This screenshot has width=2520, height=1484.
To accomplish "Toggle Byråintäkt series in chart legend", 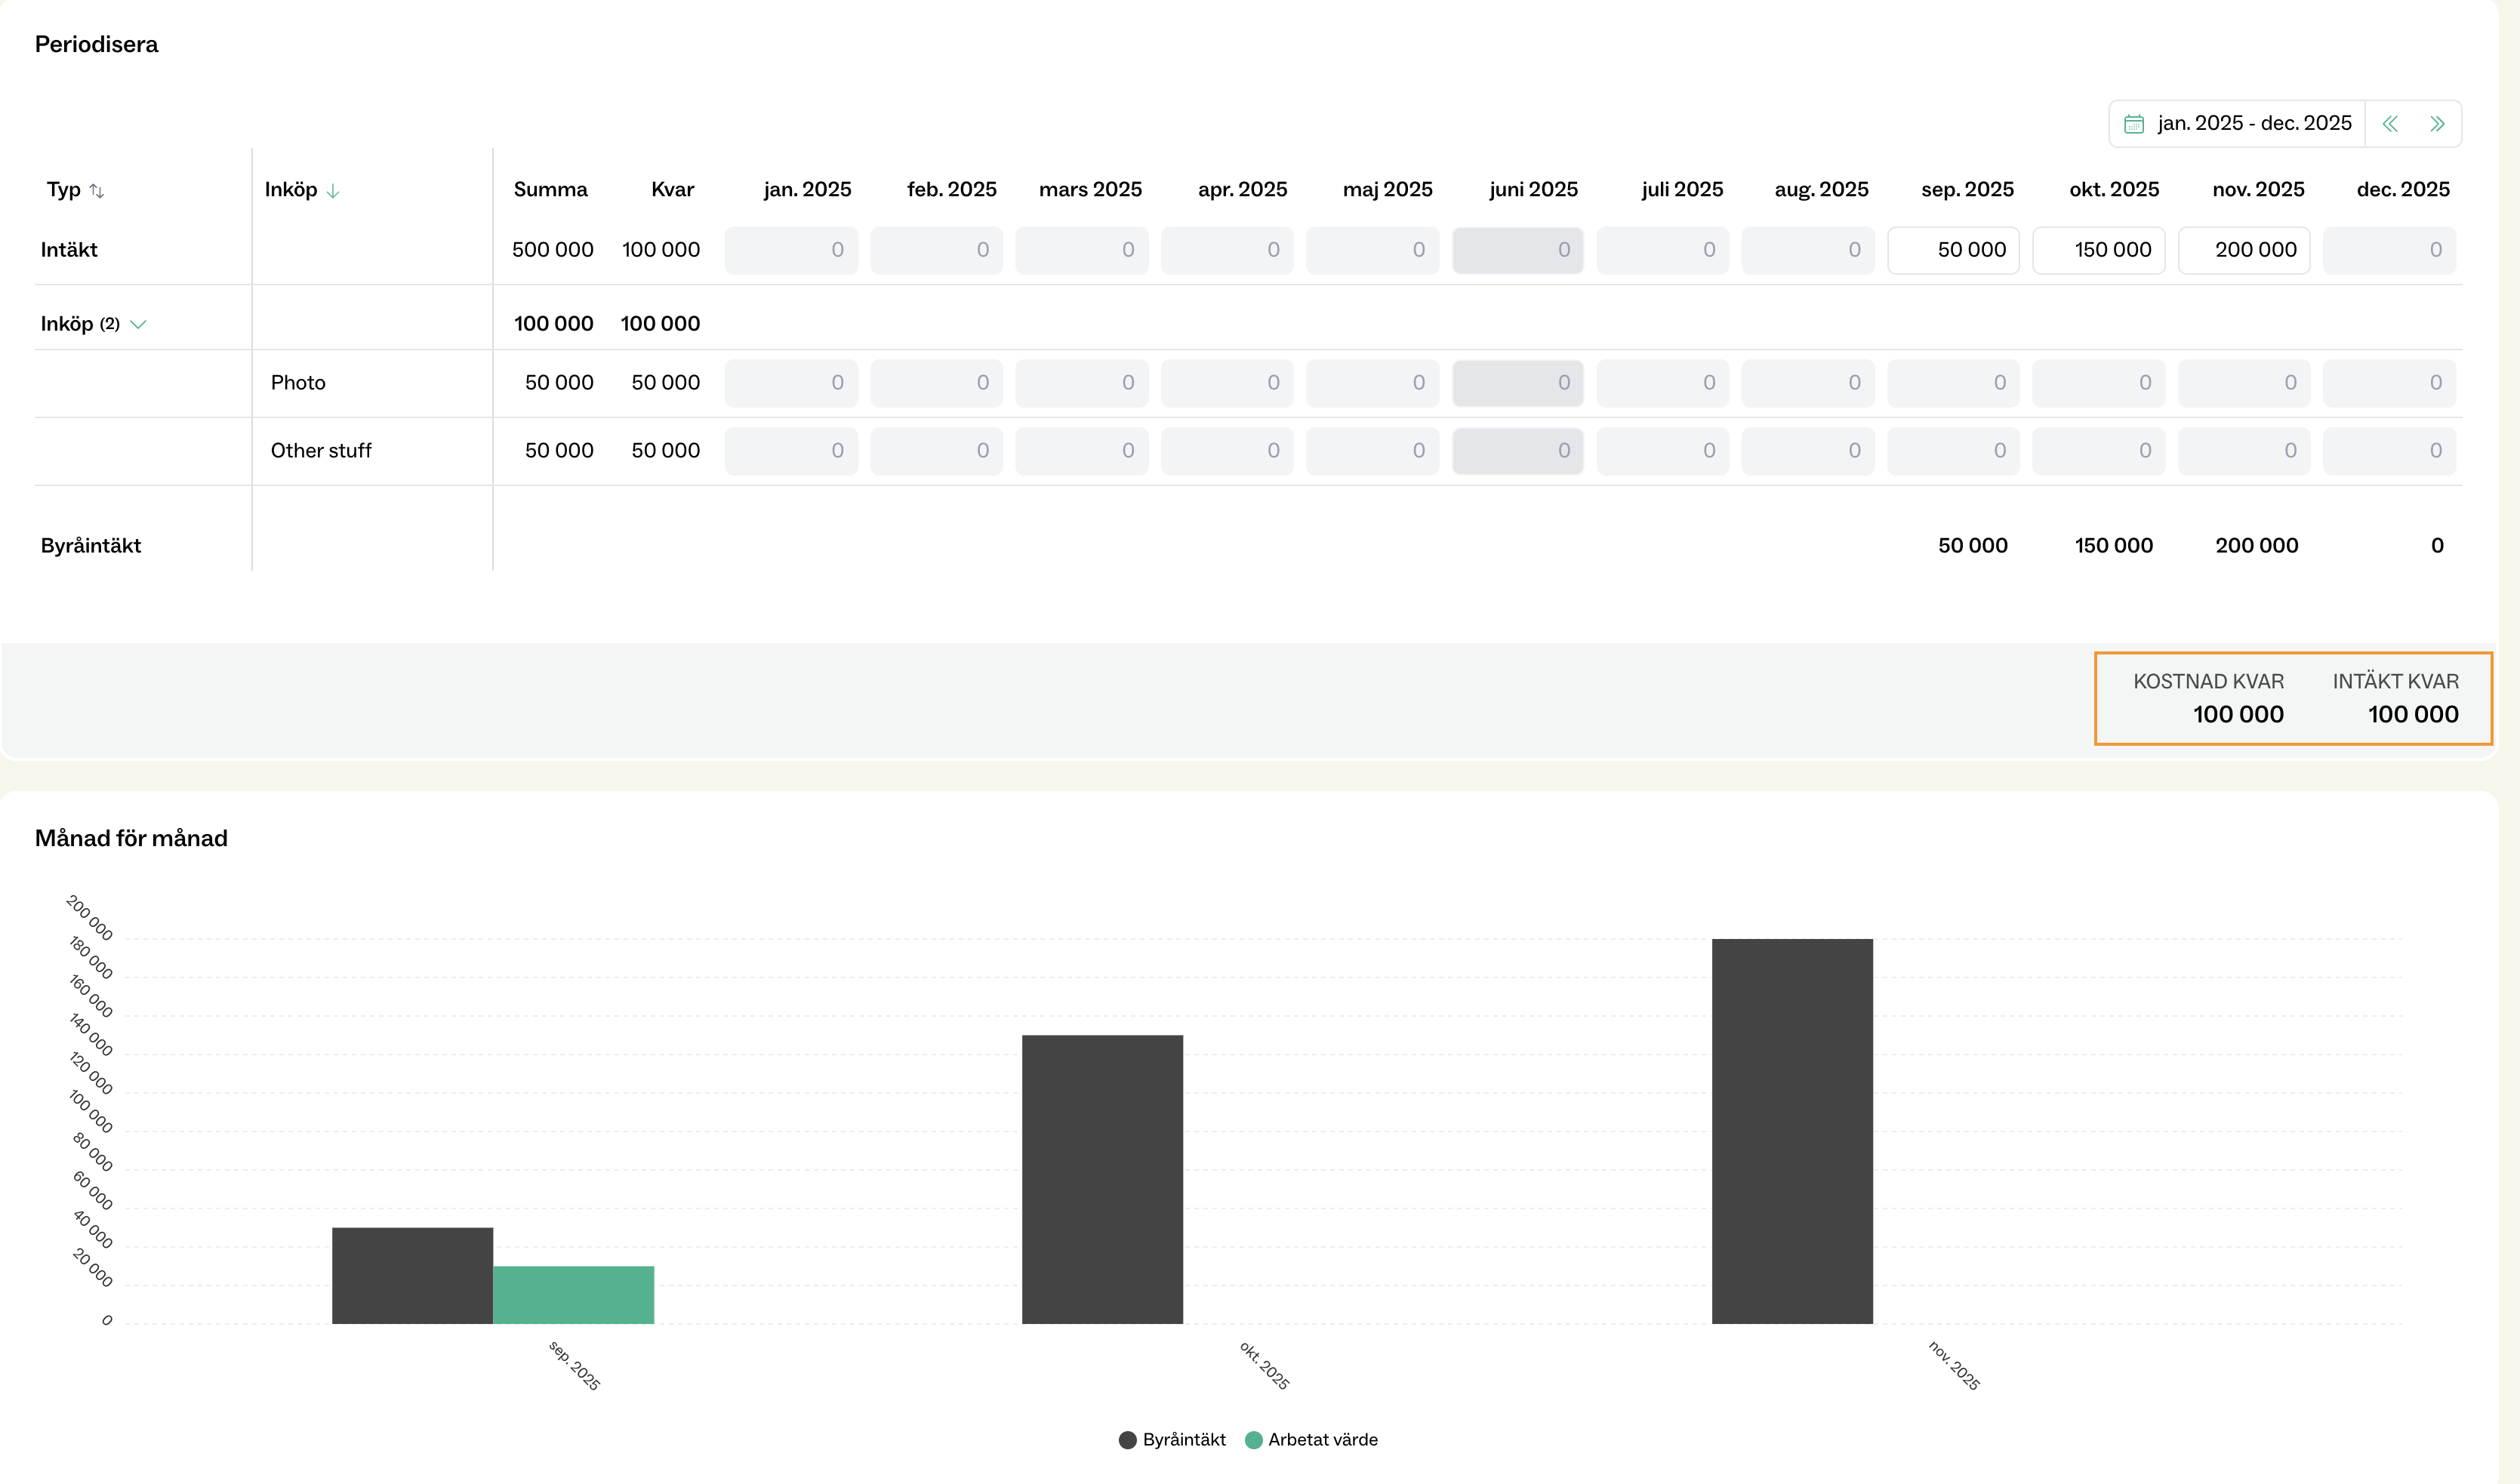I will [x=1172, y=1440].
